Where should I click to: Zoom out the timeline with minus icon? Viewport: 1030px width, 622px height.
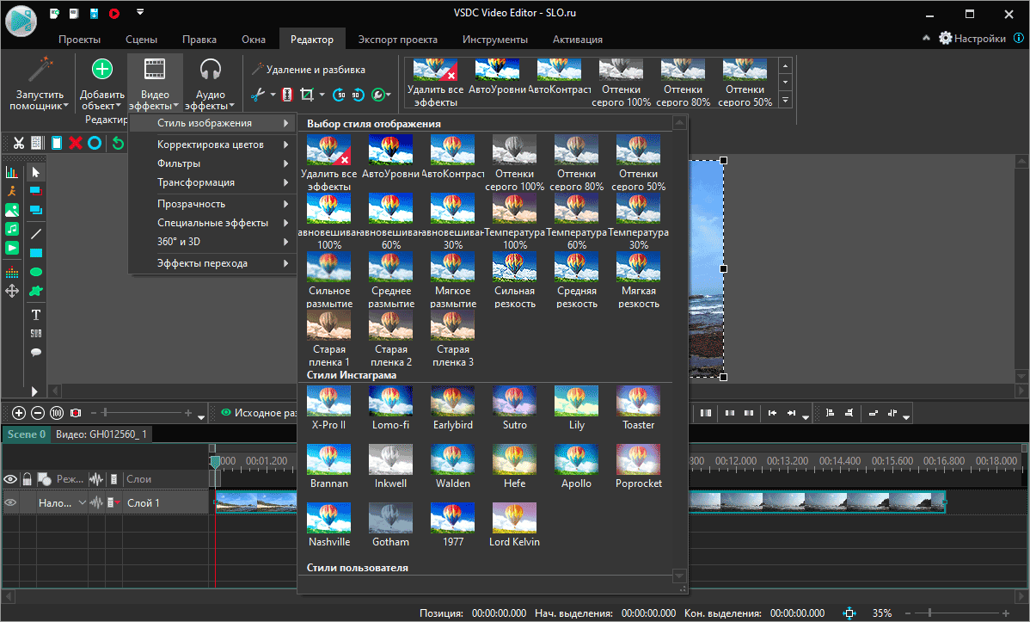click(x=38, y=413)
